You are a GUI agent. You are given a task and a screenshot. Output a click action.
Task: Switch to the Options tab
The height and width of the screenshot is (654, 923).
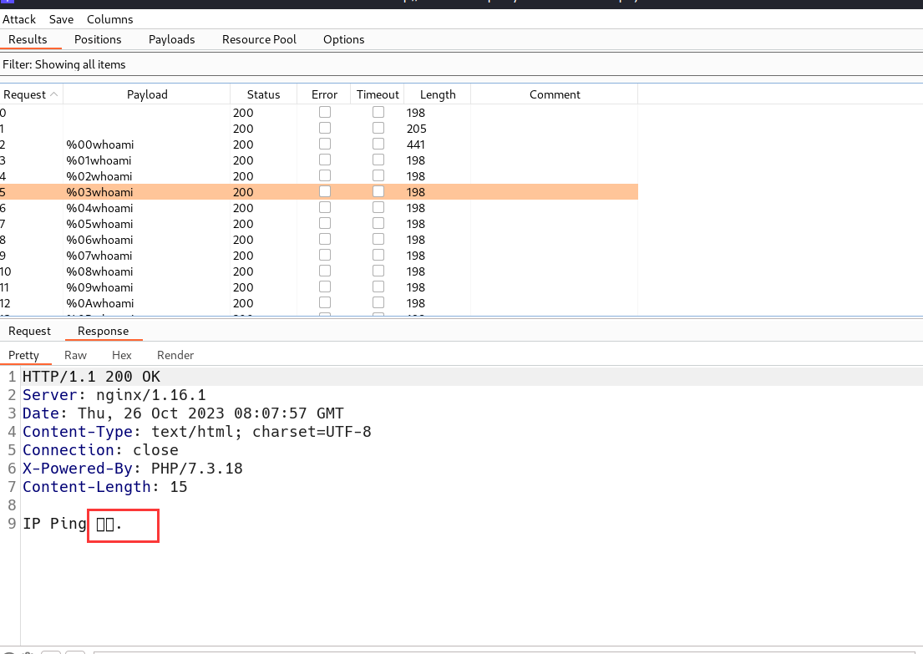pos(344,39)
